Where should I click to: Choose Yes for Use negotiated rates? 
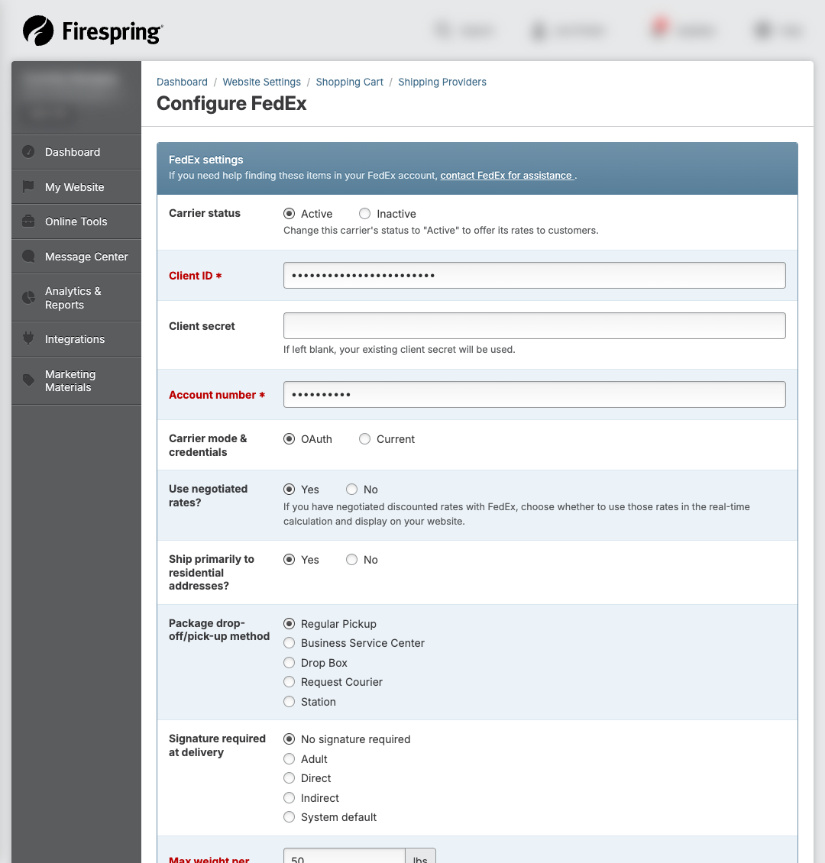(289, 490)
